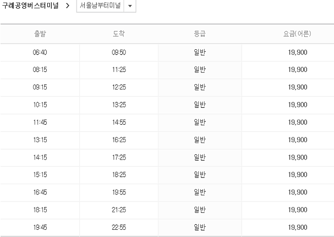
Task: Click the 구례공영버스터미널 departure terminal label
Action: 30,6
